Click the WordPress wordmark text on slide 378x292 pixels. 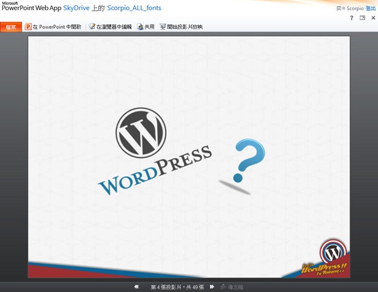(x=155, y=170)
